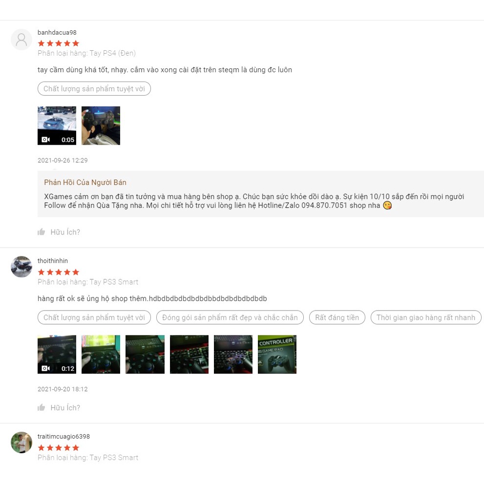Open thoithinhin's motorcycle profile avatar
Image resolution: width=484 pixels, height=484 pixels.
21,267
